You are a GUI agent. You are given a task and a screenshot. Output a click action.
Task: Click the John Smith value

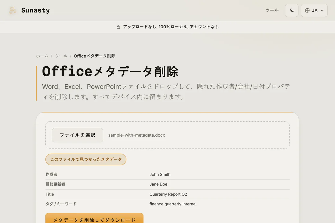click(160, 174)
